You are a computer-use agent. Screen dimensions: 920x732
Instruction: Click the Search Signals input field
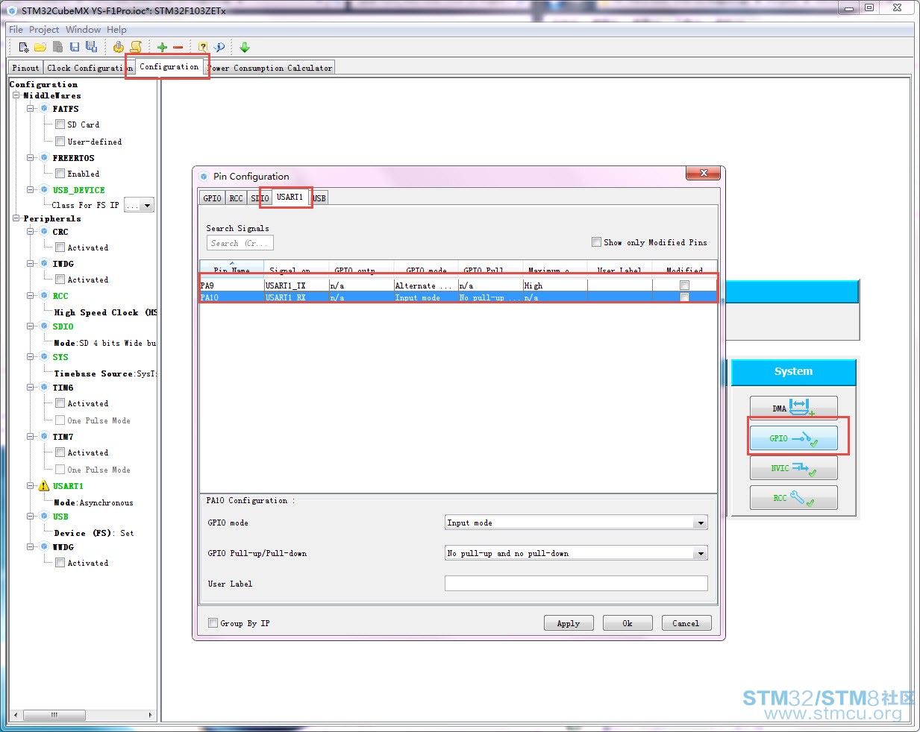tap(240, 243)
